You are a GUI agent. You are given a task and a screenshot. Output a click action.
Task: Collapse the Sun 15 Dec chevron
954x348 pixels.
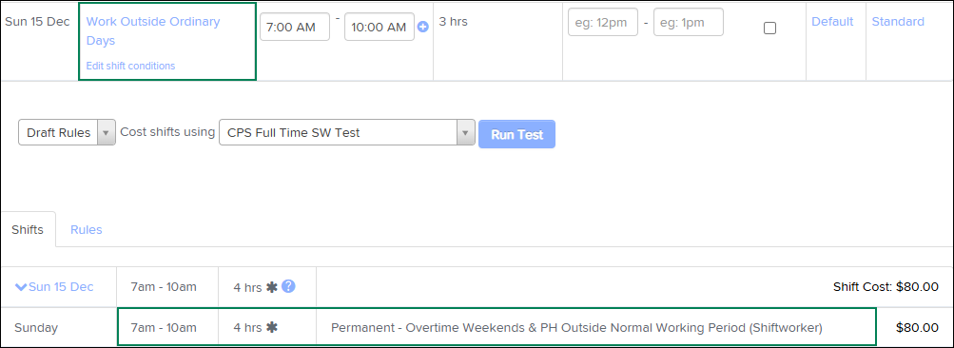pos(21,286)
